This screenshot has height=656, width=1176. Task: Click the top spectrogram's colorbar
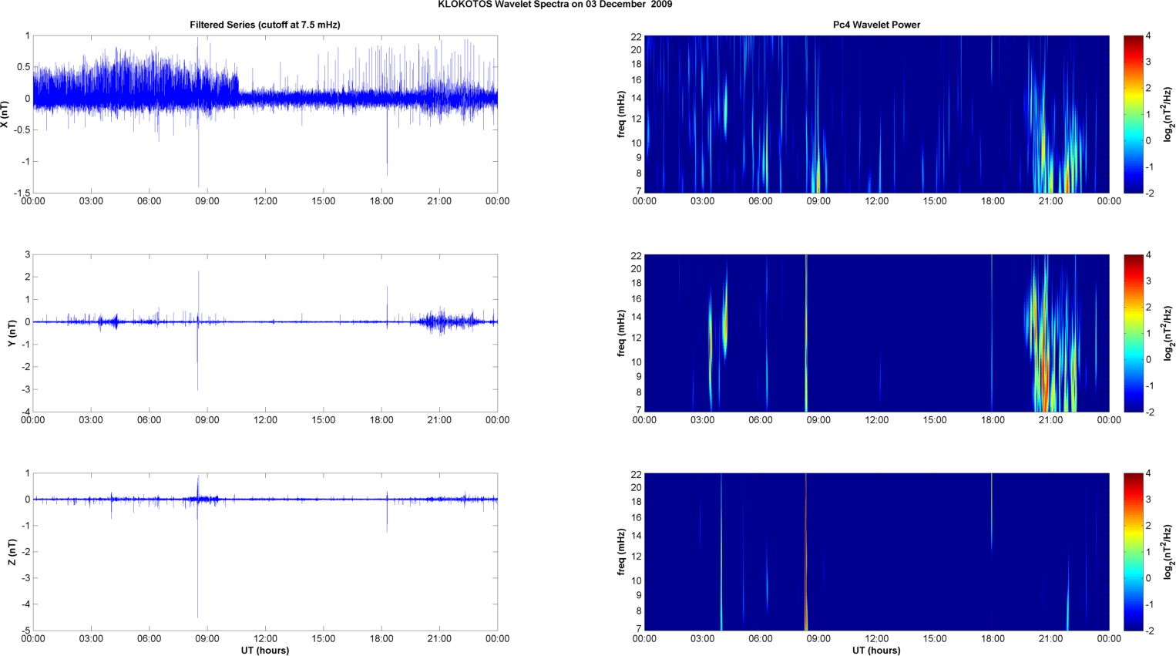click(1133, 114)
